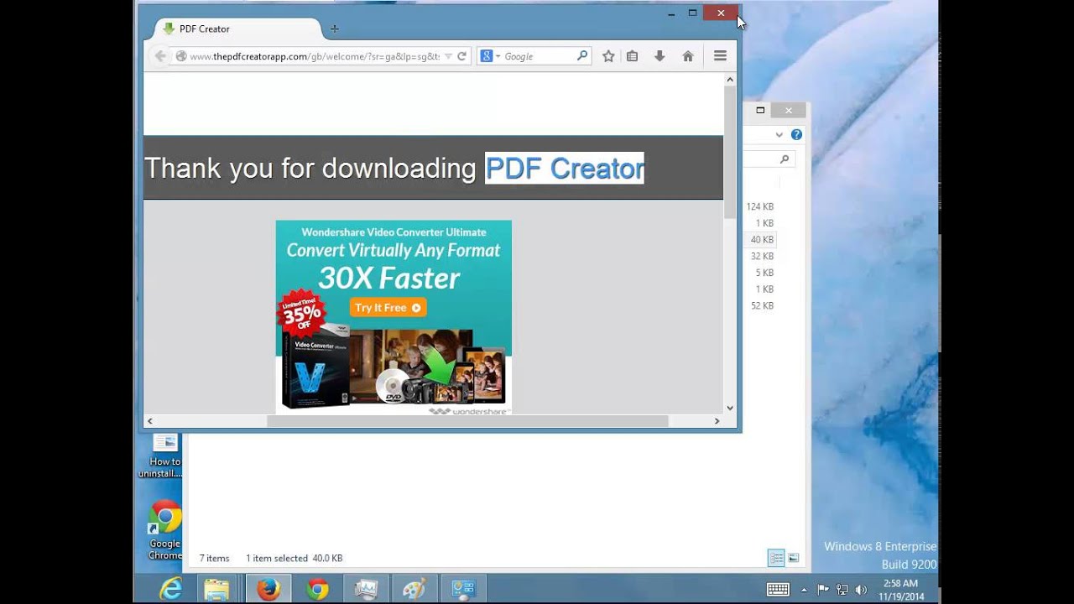Click the page's horizontal scrollbar thumb

tap(467, 421)
